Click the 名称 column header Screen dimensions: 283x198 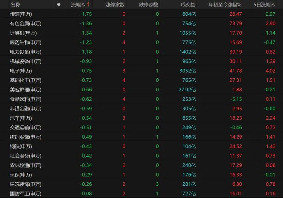tap(15, 4)
